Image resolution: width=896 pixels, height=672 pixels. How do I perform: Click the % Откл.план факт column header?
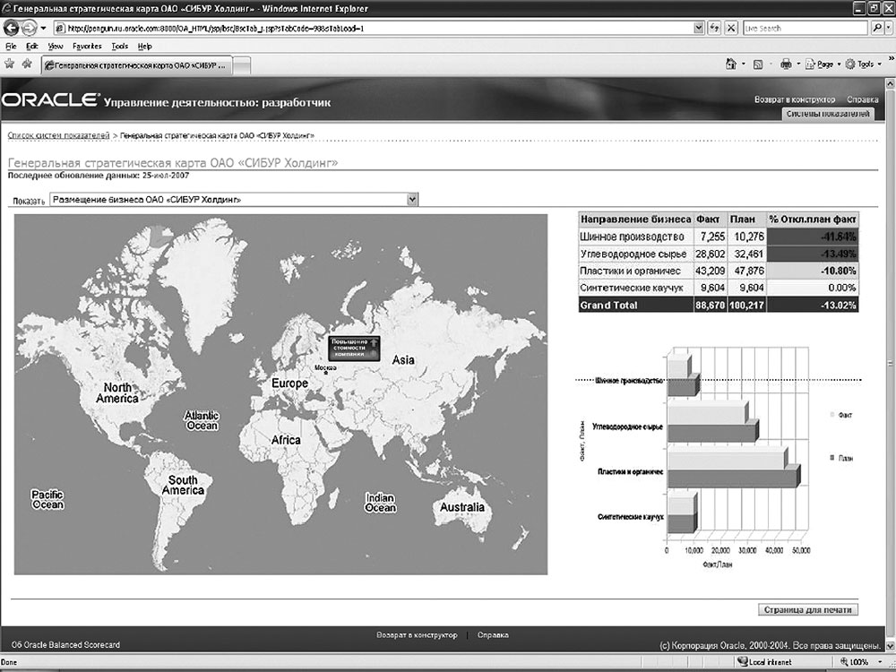813,220
